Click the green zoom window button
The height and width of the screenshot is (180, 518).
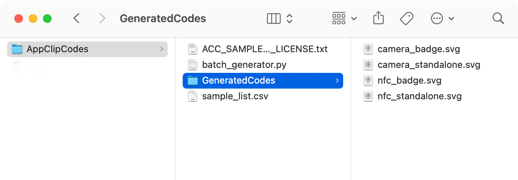coord(47,18)
